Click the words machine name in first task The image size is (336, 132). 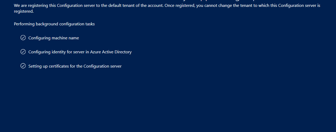click(65, 38)
